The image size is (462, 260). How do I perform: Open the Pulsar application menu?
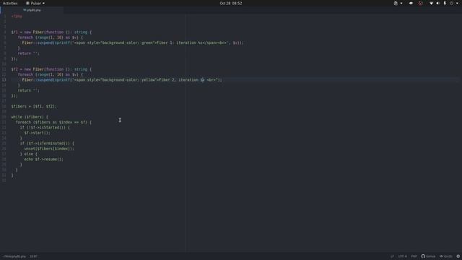pyautogui.click(x=35, y=3)
